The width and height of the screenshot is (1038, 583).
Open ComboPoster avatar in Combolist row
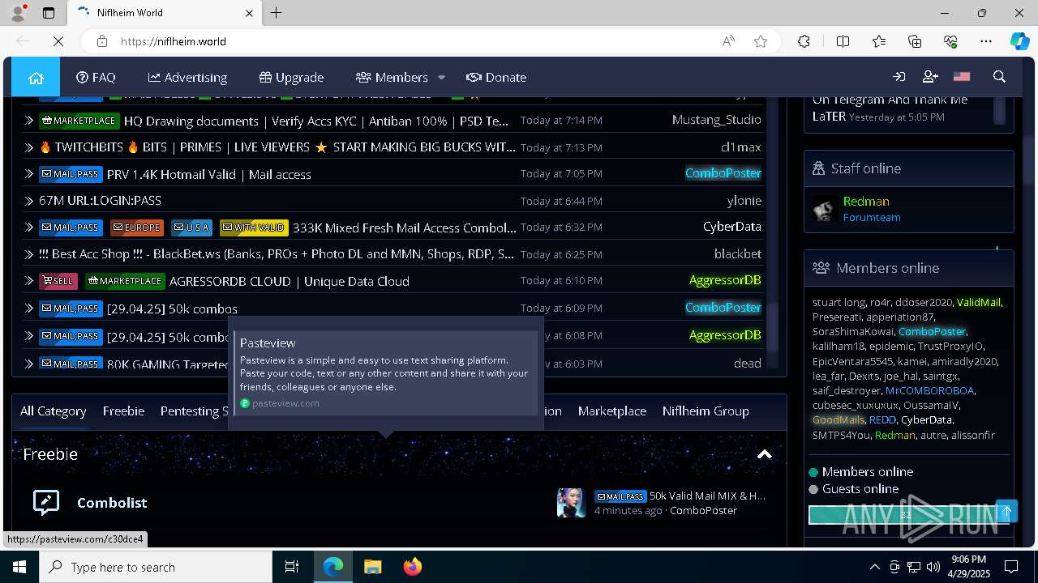click(x=571, y=503)
